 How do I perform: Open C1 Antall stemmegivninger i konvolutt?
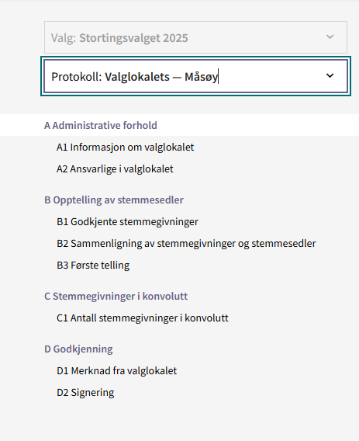143,318
